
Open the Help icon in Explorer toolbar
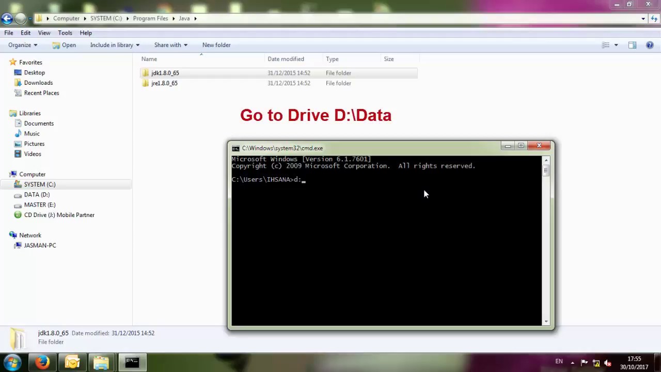(650, 45)
